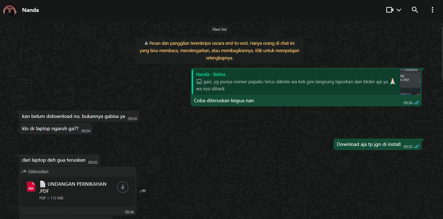Open the chat search magnifier

[415, 10]
